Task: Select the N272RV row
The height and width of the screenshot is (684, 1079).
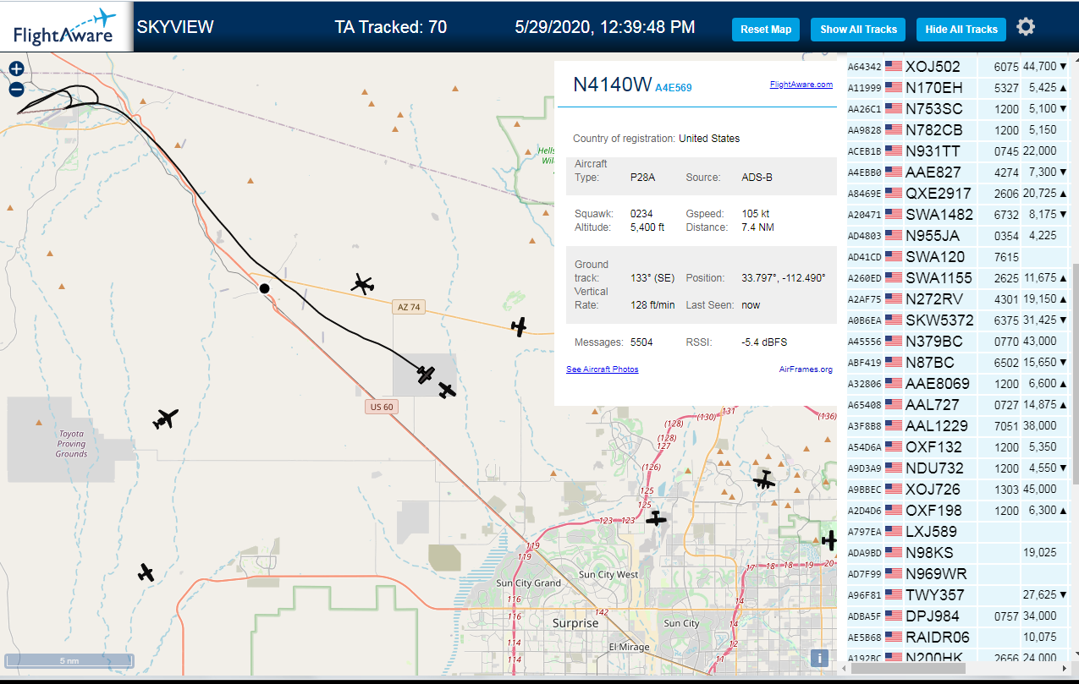Action: point(957,299)
